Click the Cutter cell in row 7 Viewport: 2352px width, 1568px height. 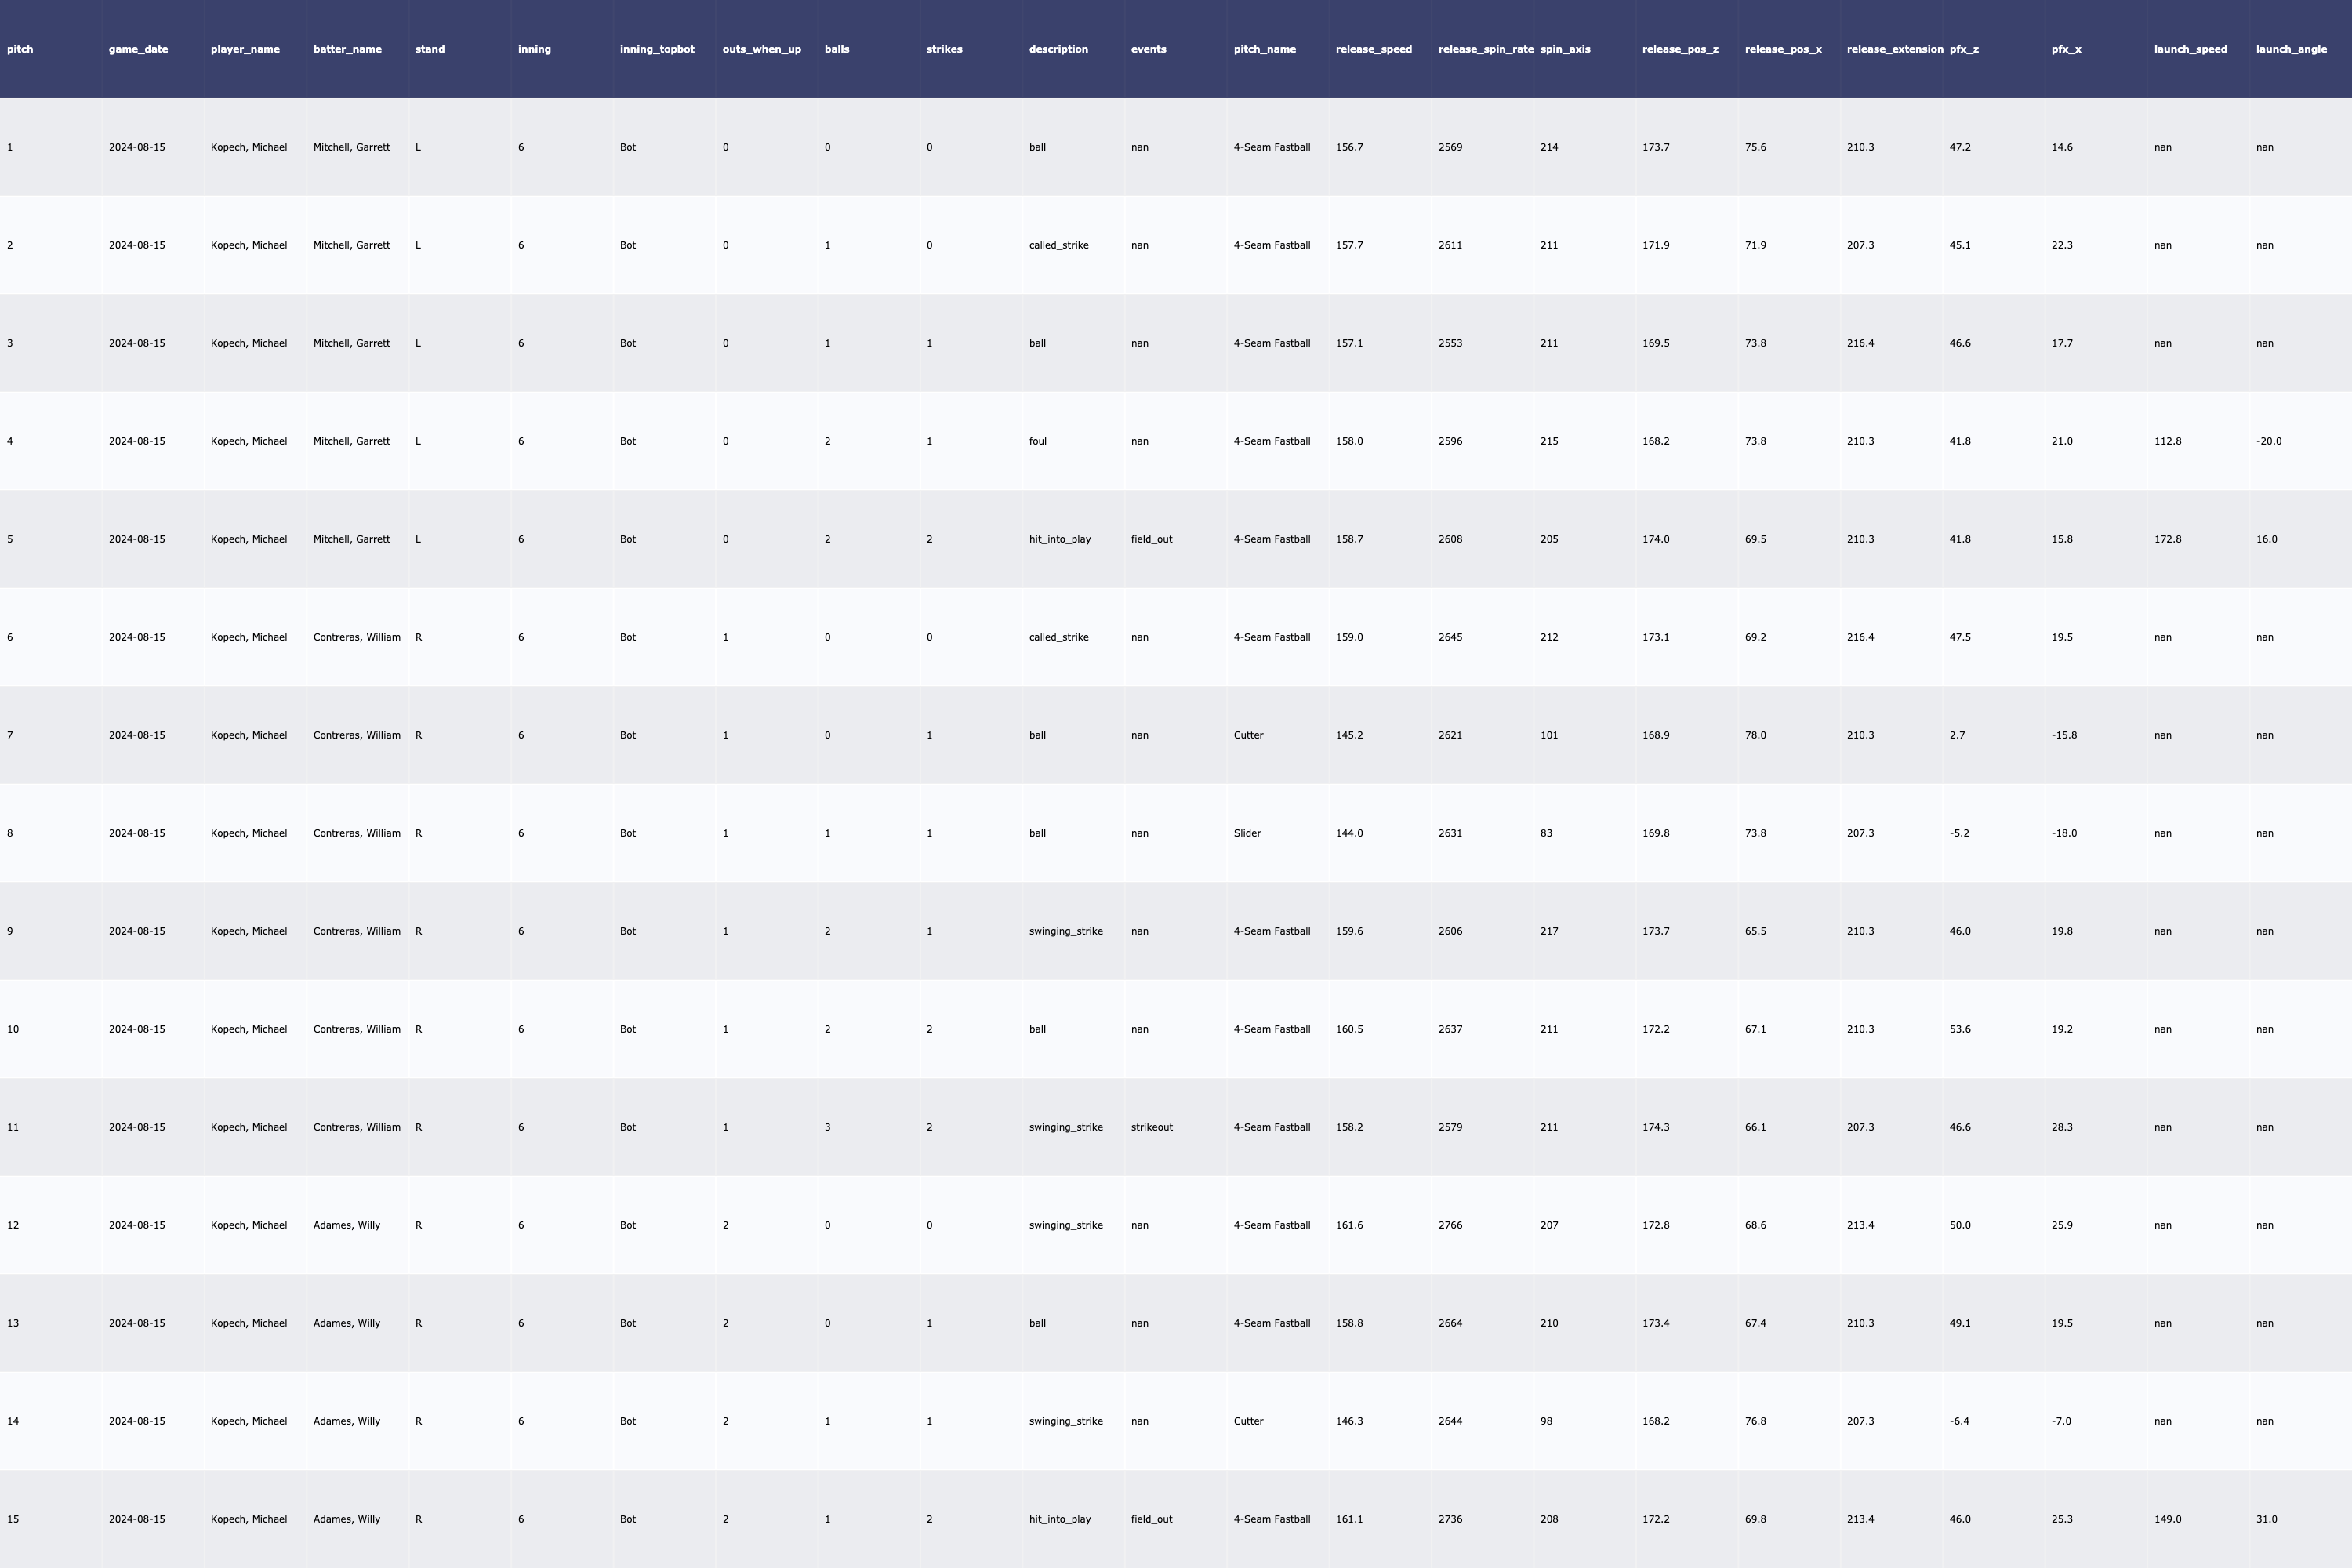(1248, 735)
